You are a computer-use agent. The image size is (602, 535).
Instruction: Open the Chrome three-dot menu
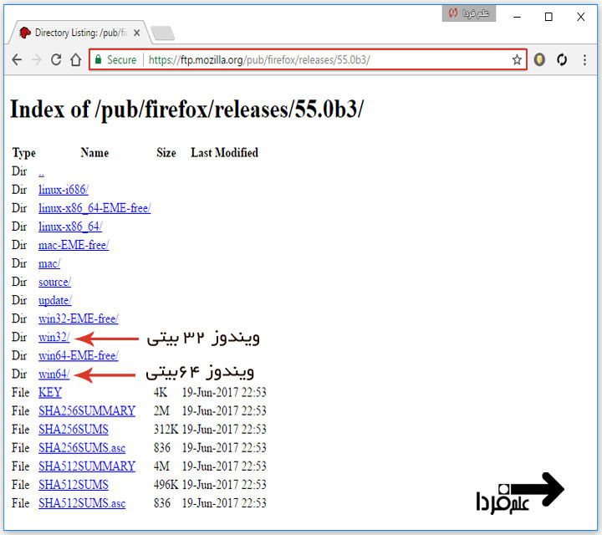point(584,60)
